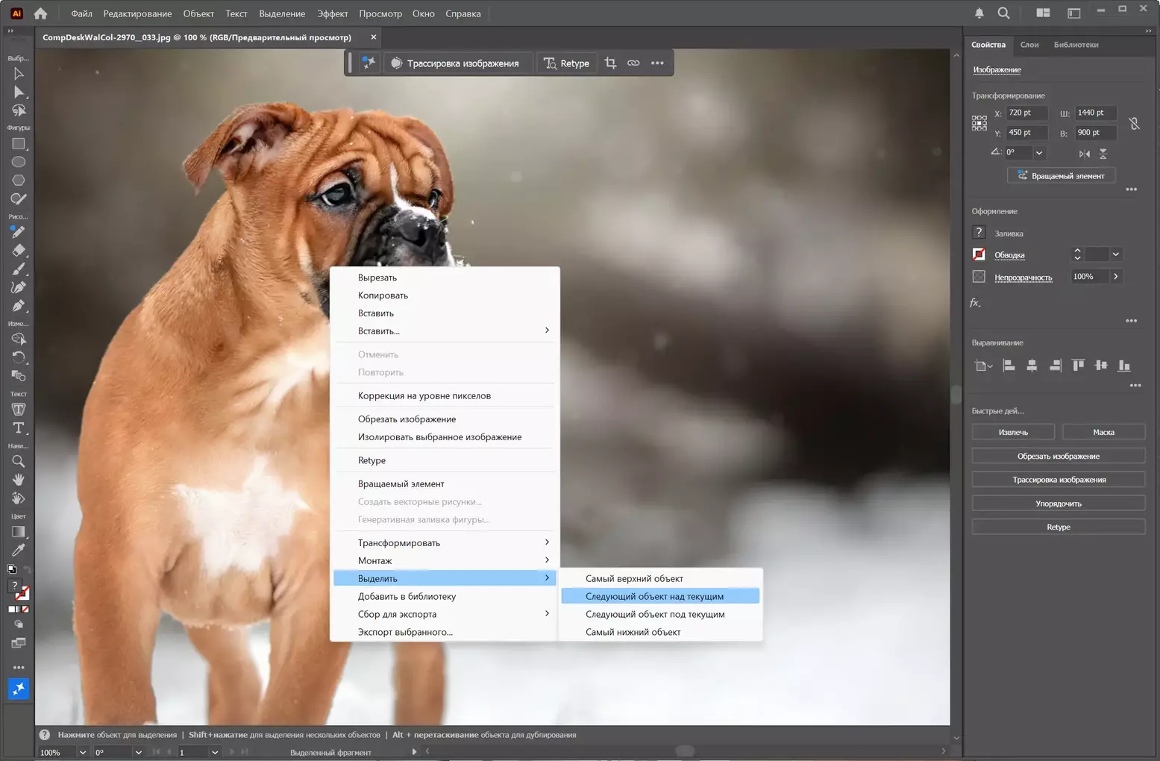Image resolution: width=1160 pixels, height=761 pixels.
Task: Select the Rotate tool
Action: click(18, 357)
